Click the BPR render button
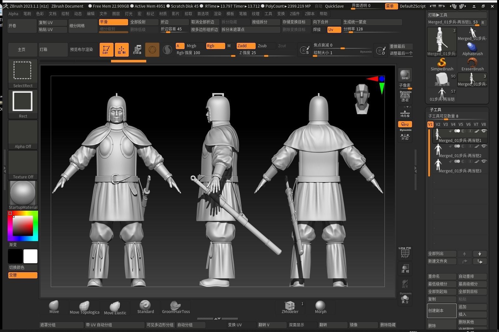499x332 pixels. click(x=405, y=75)
